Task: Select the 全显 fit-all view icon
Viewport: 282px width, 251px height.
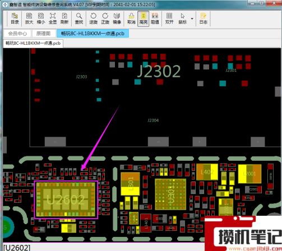Action: tap(53, 18)
